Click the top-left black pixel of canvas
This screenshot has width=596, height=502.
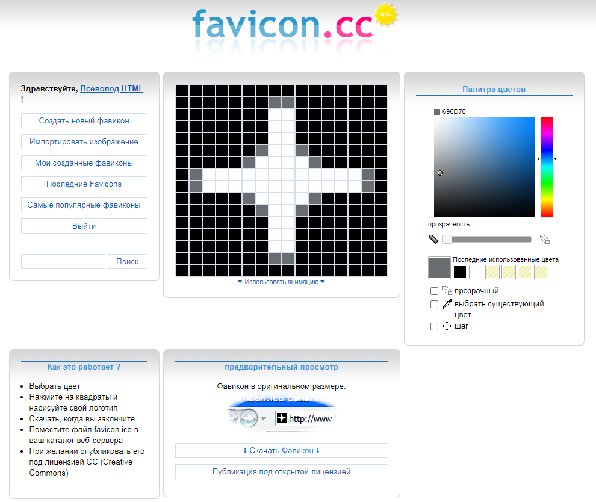pos(182,90)
